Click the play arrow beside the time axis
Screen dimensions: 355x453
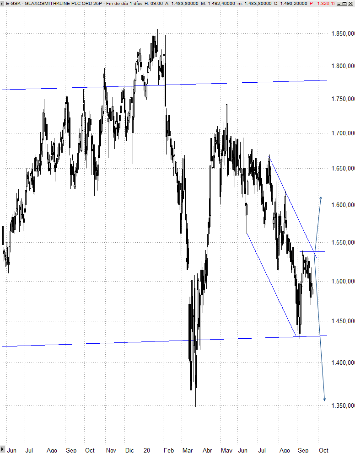click(2, 450)
